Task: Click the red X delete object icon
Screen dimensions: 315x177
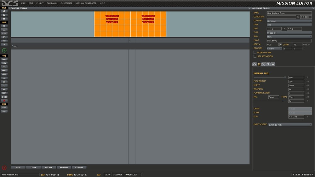Action: coord(4,100)
